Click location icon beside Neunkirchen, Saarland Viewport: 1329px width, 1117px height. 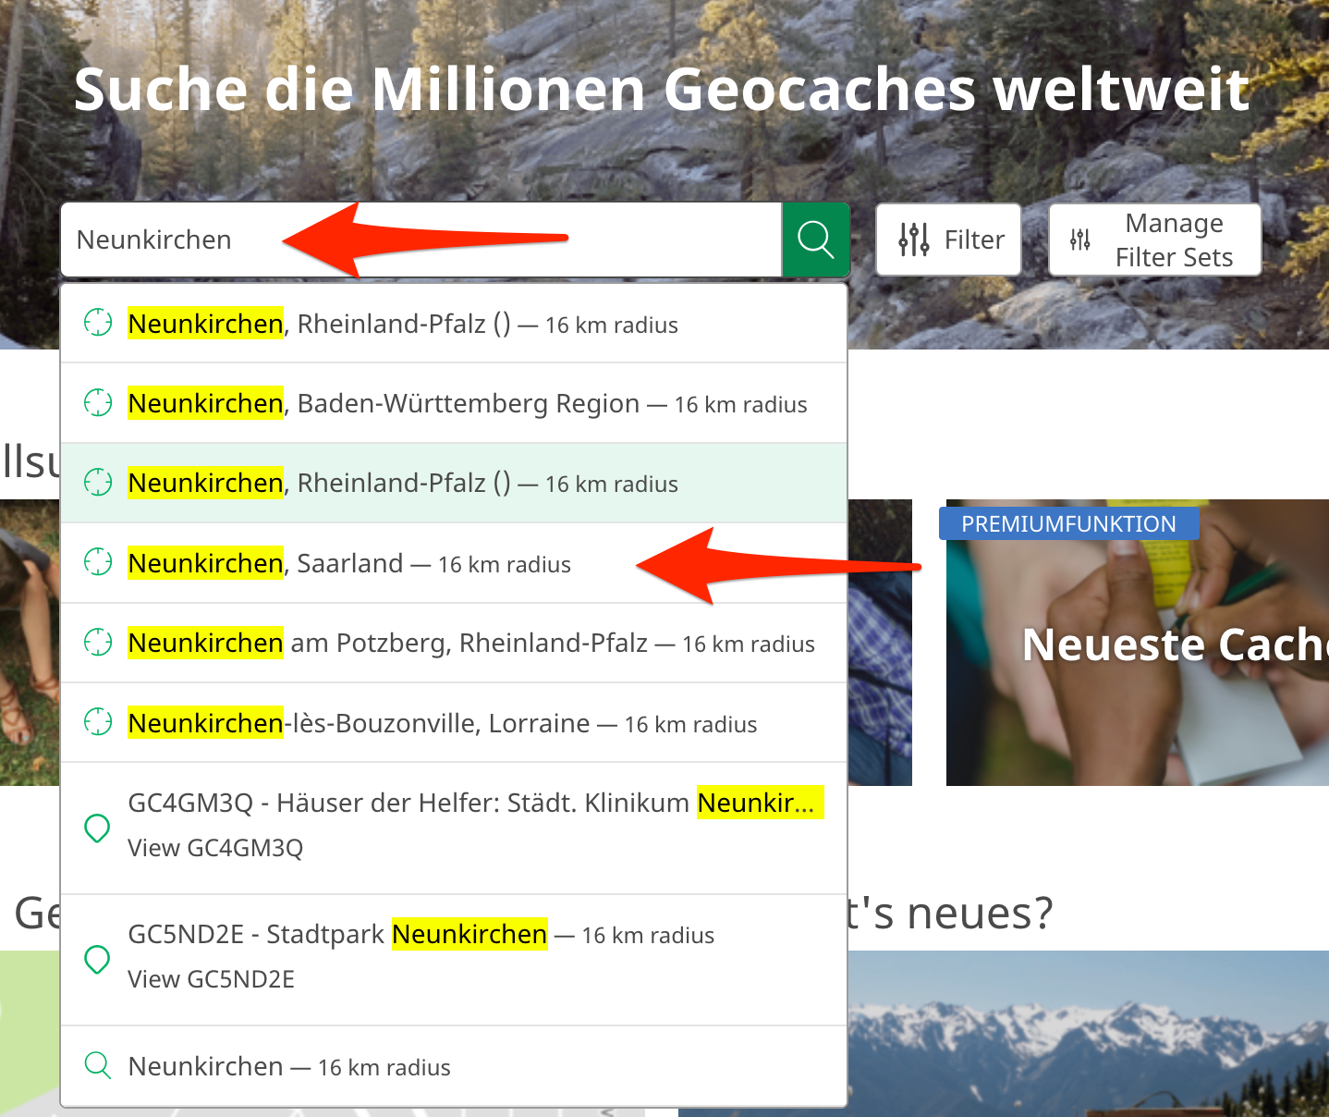[98, 562]
